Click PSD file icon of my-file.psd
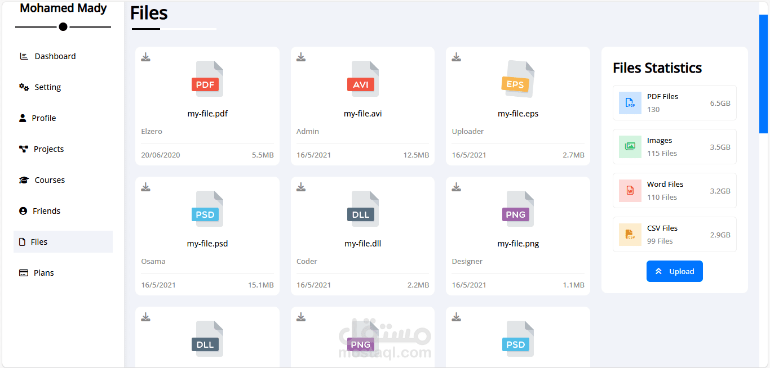Viewport: 770px width, 368px height. (x=207, y=209)
